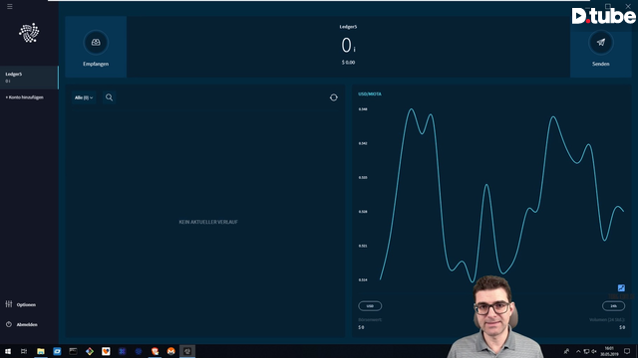
Task: Refresh the transaction history
Action: coord(334,97)
